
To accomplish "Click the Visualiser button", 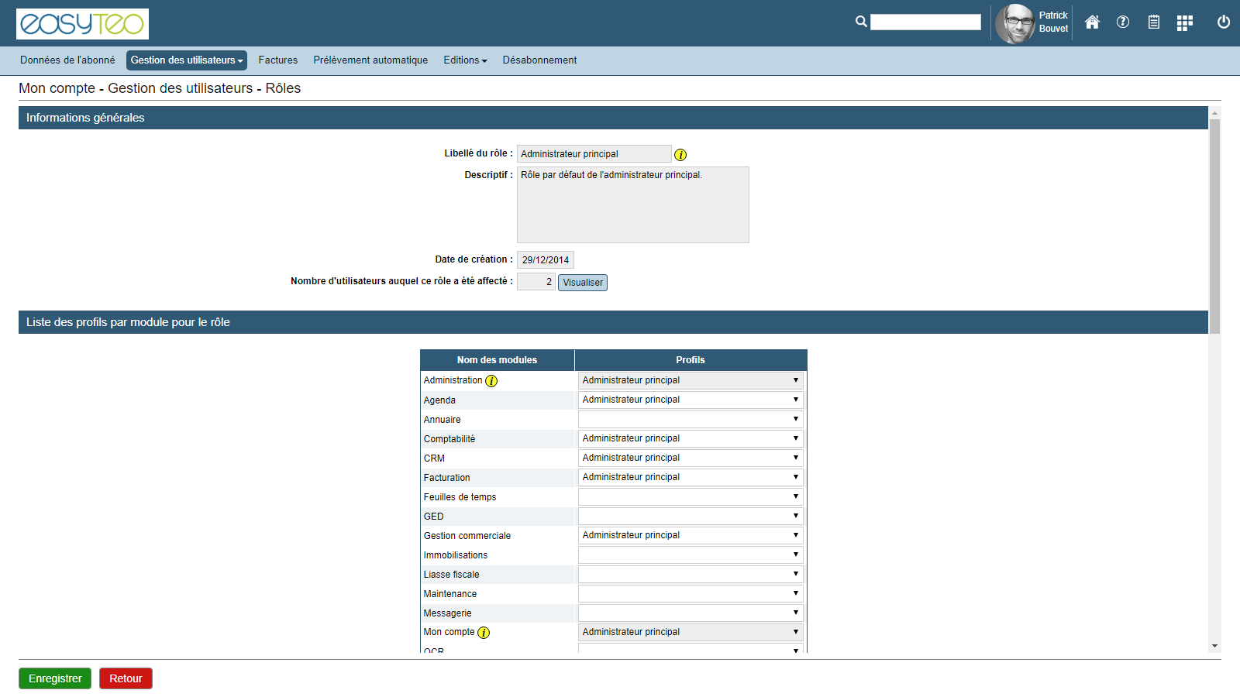I will point(583,283).
